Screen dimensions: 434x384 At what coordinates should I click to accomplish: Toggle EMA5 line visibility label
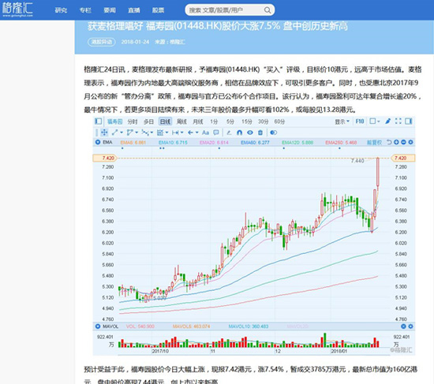tap(133, 143)
